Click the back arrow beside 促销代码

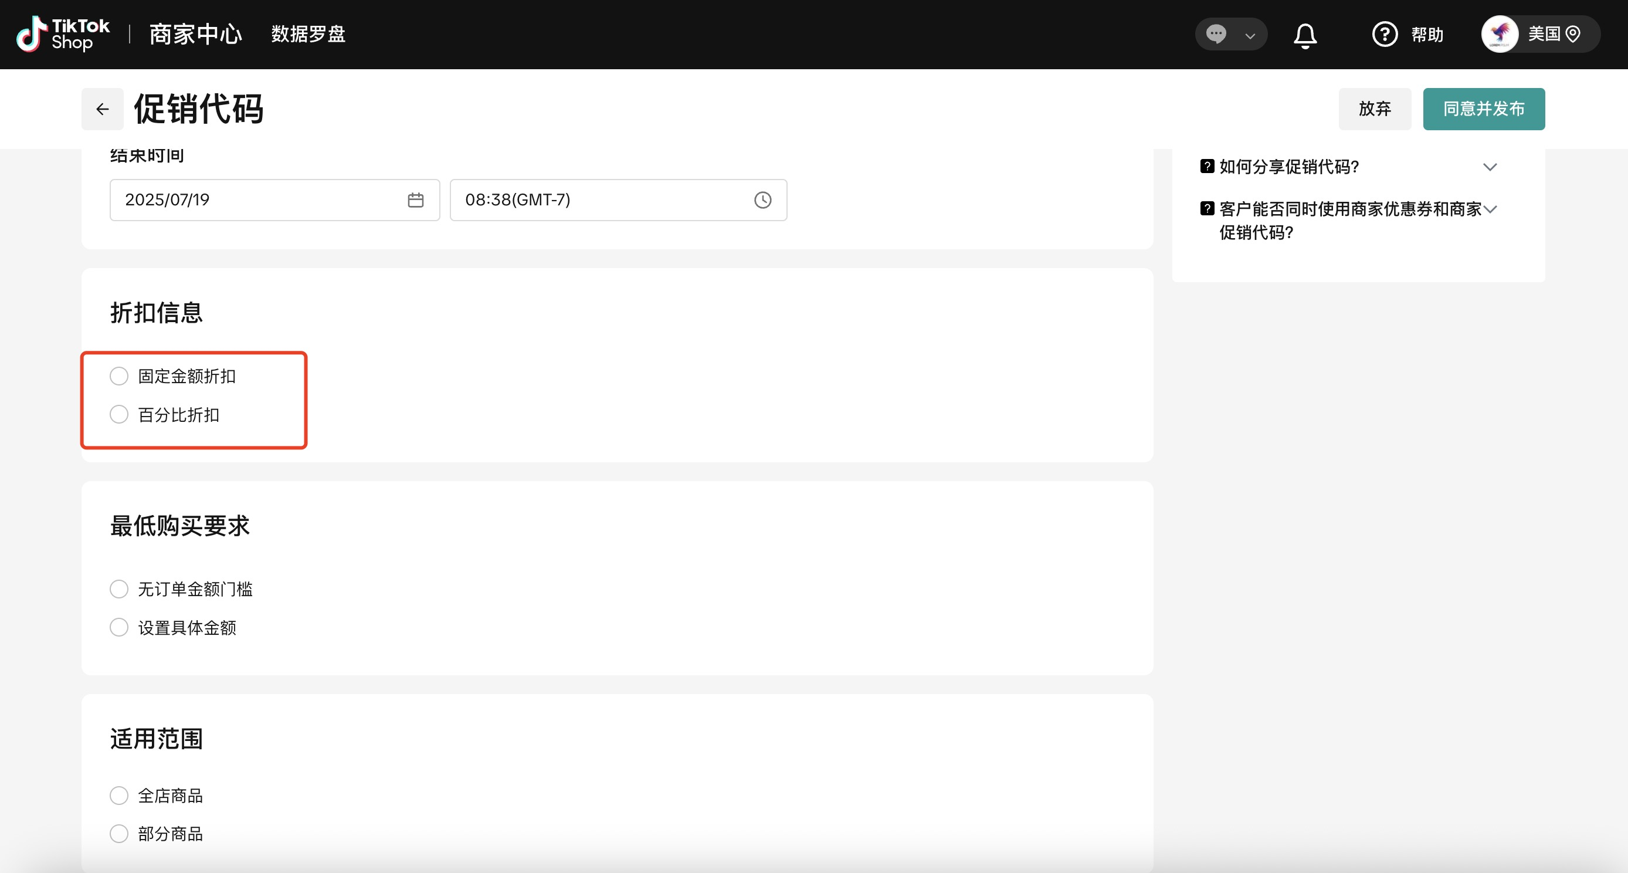point(103,109)
